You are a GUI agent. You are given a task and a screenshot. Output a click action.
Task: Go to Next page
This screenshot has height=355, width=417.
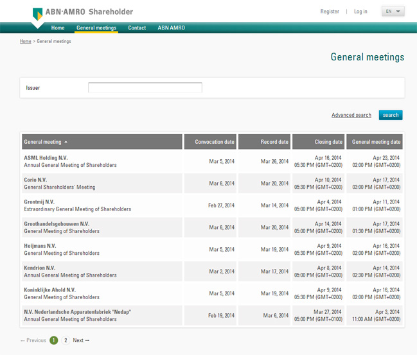point(81,340)
